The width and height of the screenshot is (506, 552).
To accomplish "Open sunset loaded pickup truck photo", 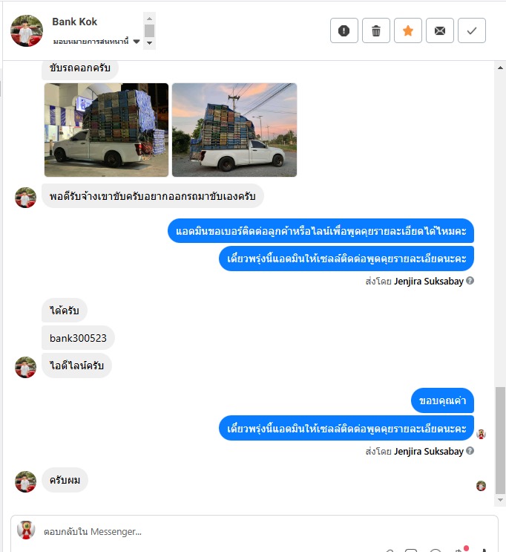I will tap(234, 130).
